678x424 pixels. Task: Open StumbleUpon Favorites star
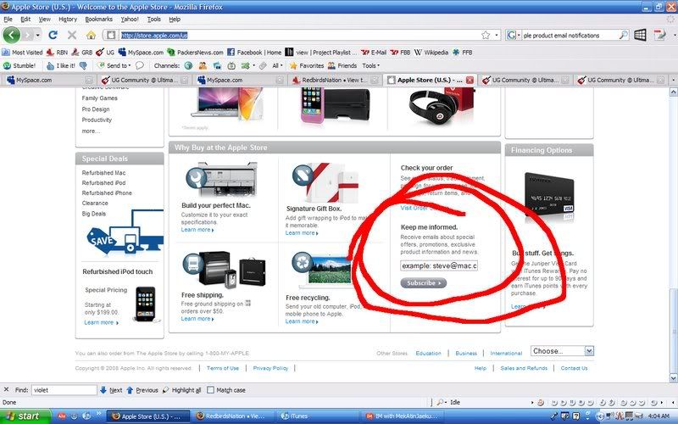[x=307, y=66]
